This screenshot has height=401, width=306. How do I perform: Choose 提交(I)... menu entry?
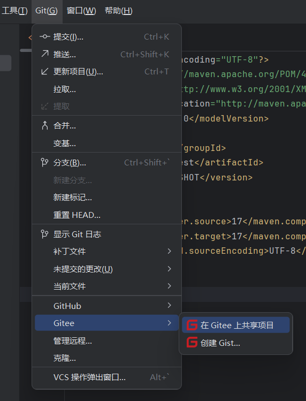[x=106, y=37]
